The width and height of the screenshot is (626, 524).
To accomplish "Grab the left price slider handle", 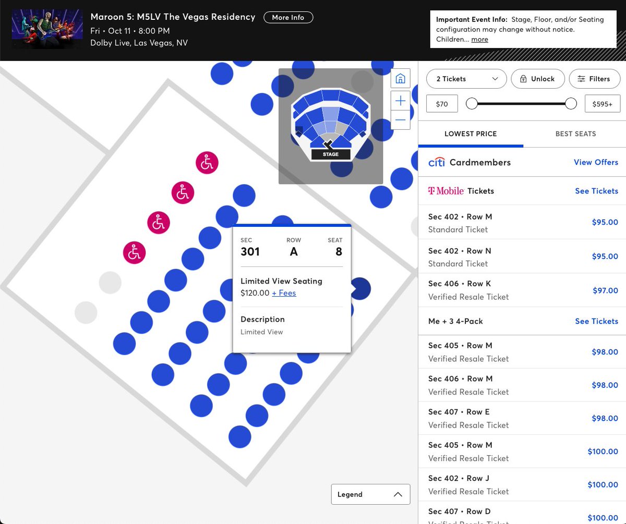I will (472, 104).
